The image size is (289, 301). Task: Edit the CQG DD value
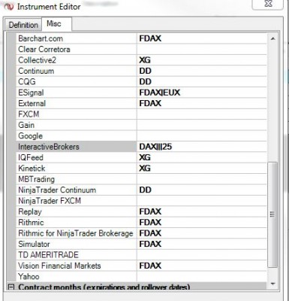point(202,82)
